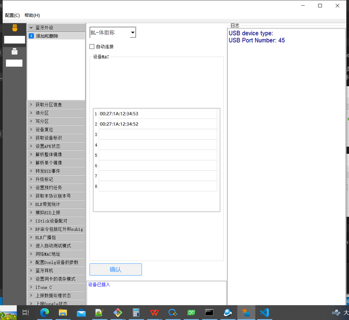Click the 确认 button

pos(116,269)
